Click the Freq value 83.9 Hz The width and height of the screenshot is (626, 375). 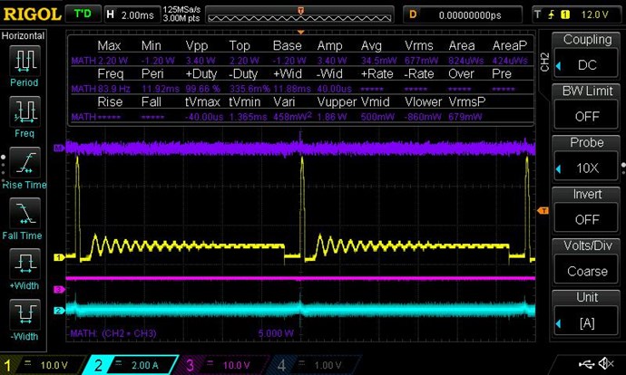[x=113, y=89]
